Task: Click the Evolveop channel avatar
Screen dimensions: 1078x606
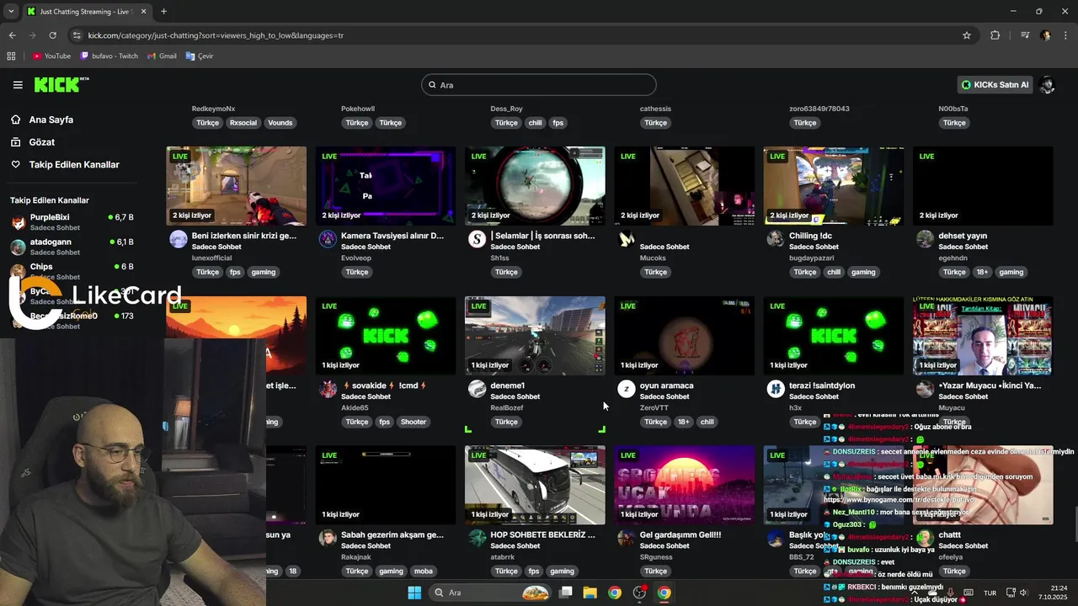Action: coord(328,239)
